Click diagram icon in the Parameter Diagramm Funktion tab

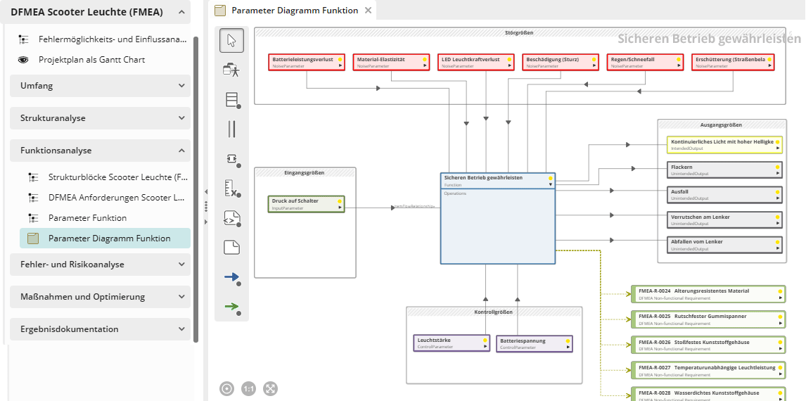click(220, 11)
